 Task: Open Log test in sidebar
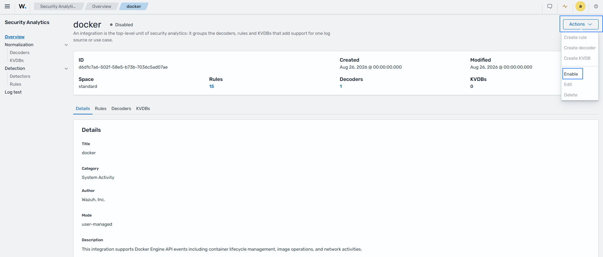click(x=13, y=92)
